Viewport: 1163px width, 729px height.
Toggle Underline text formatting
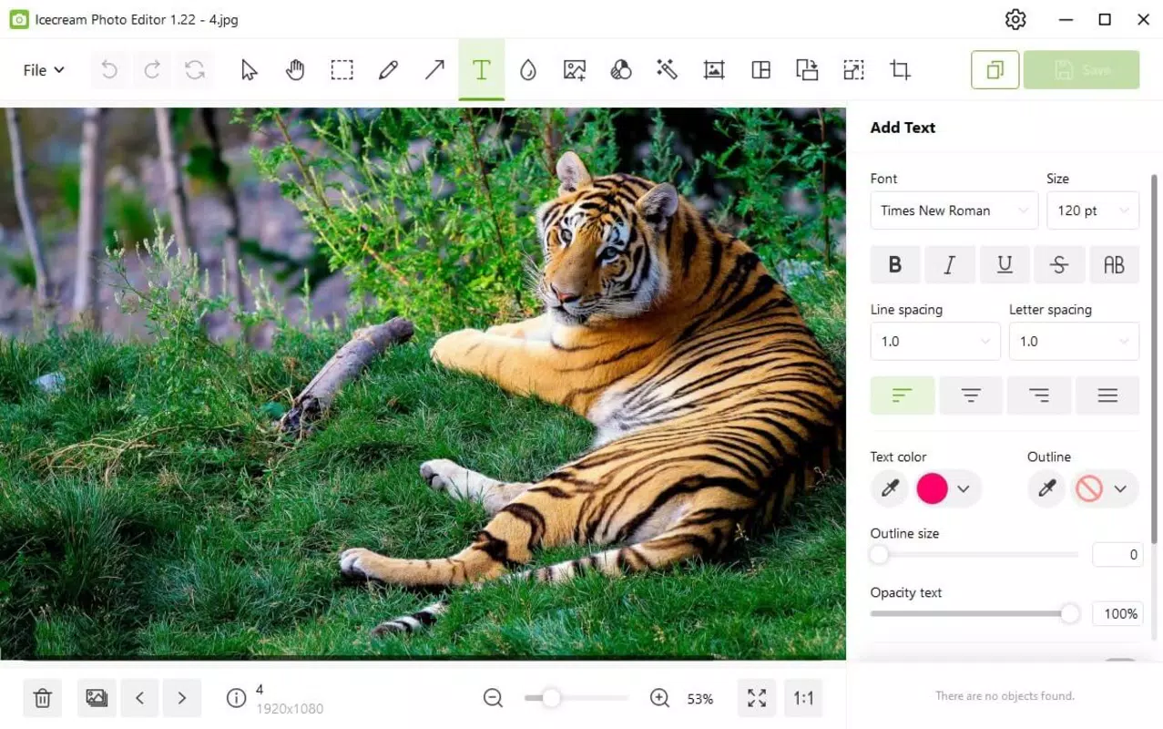point(1005,265)
